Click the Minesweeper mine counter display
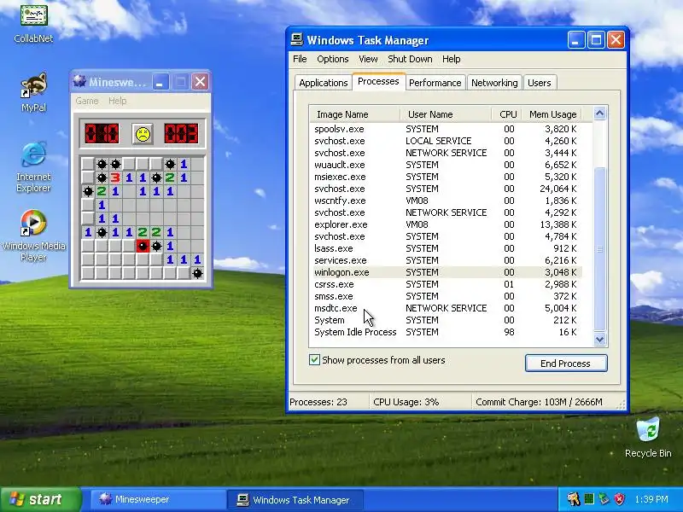The height and width of the screenshot is (512, 683). coord(102,134)
